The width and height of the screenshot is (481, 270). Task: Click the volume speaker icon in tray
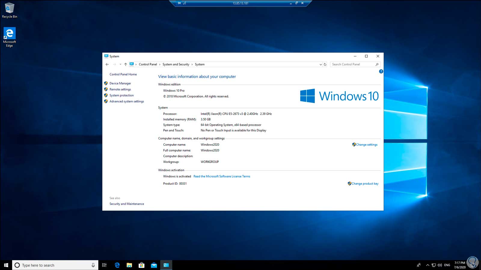(440, 265)
